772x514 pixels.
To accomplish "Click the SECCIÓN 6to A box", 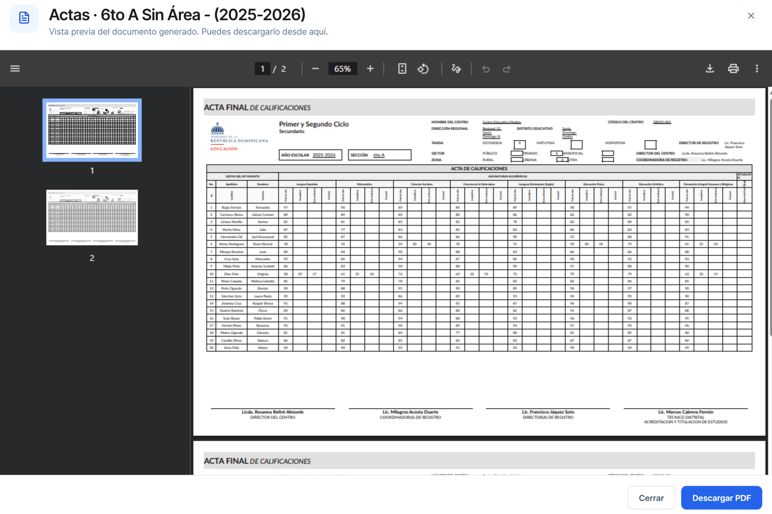I will [x=380, y=155].
